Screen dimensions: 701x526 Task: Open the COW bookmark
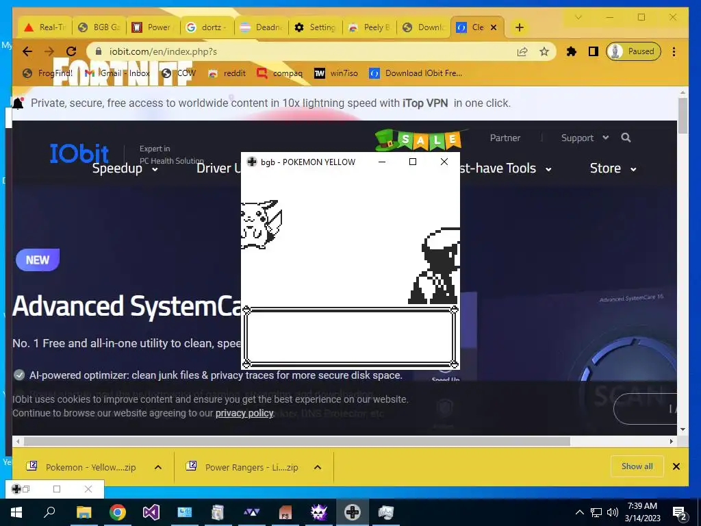[179, 73]
